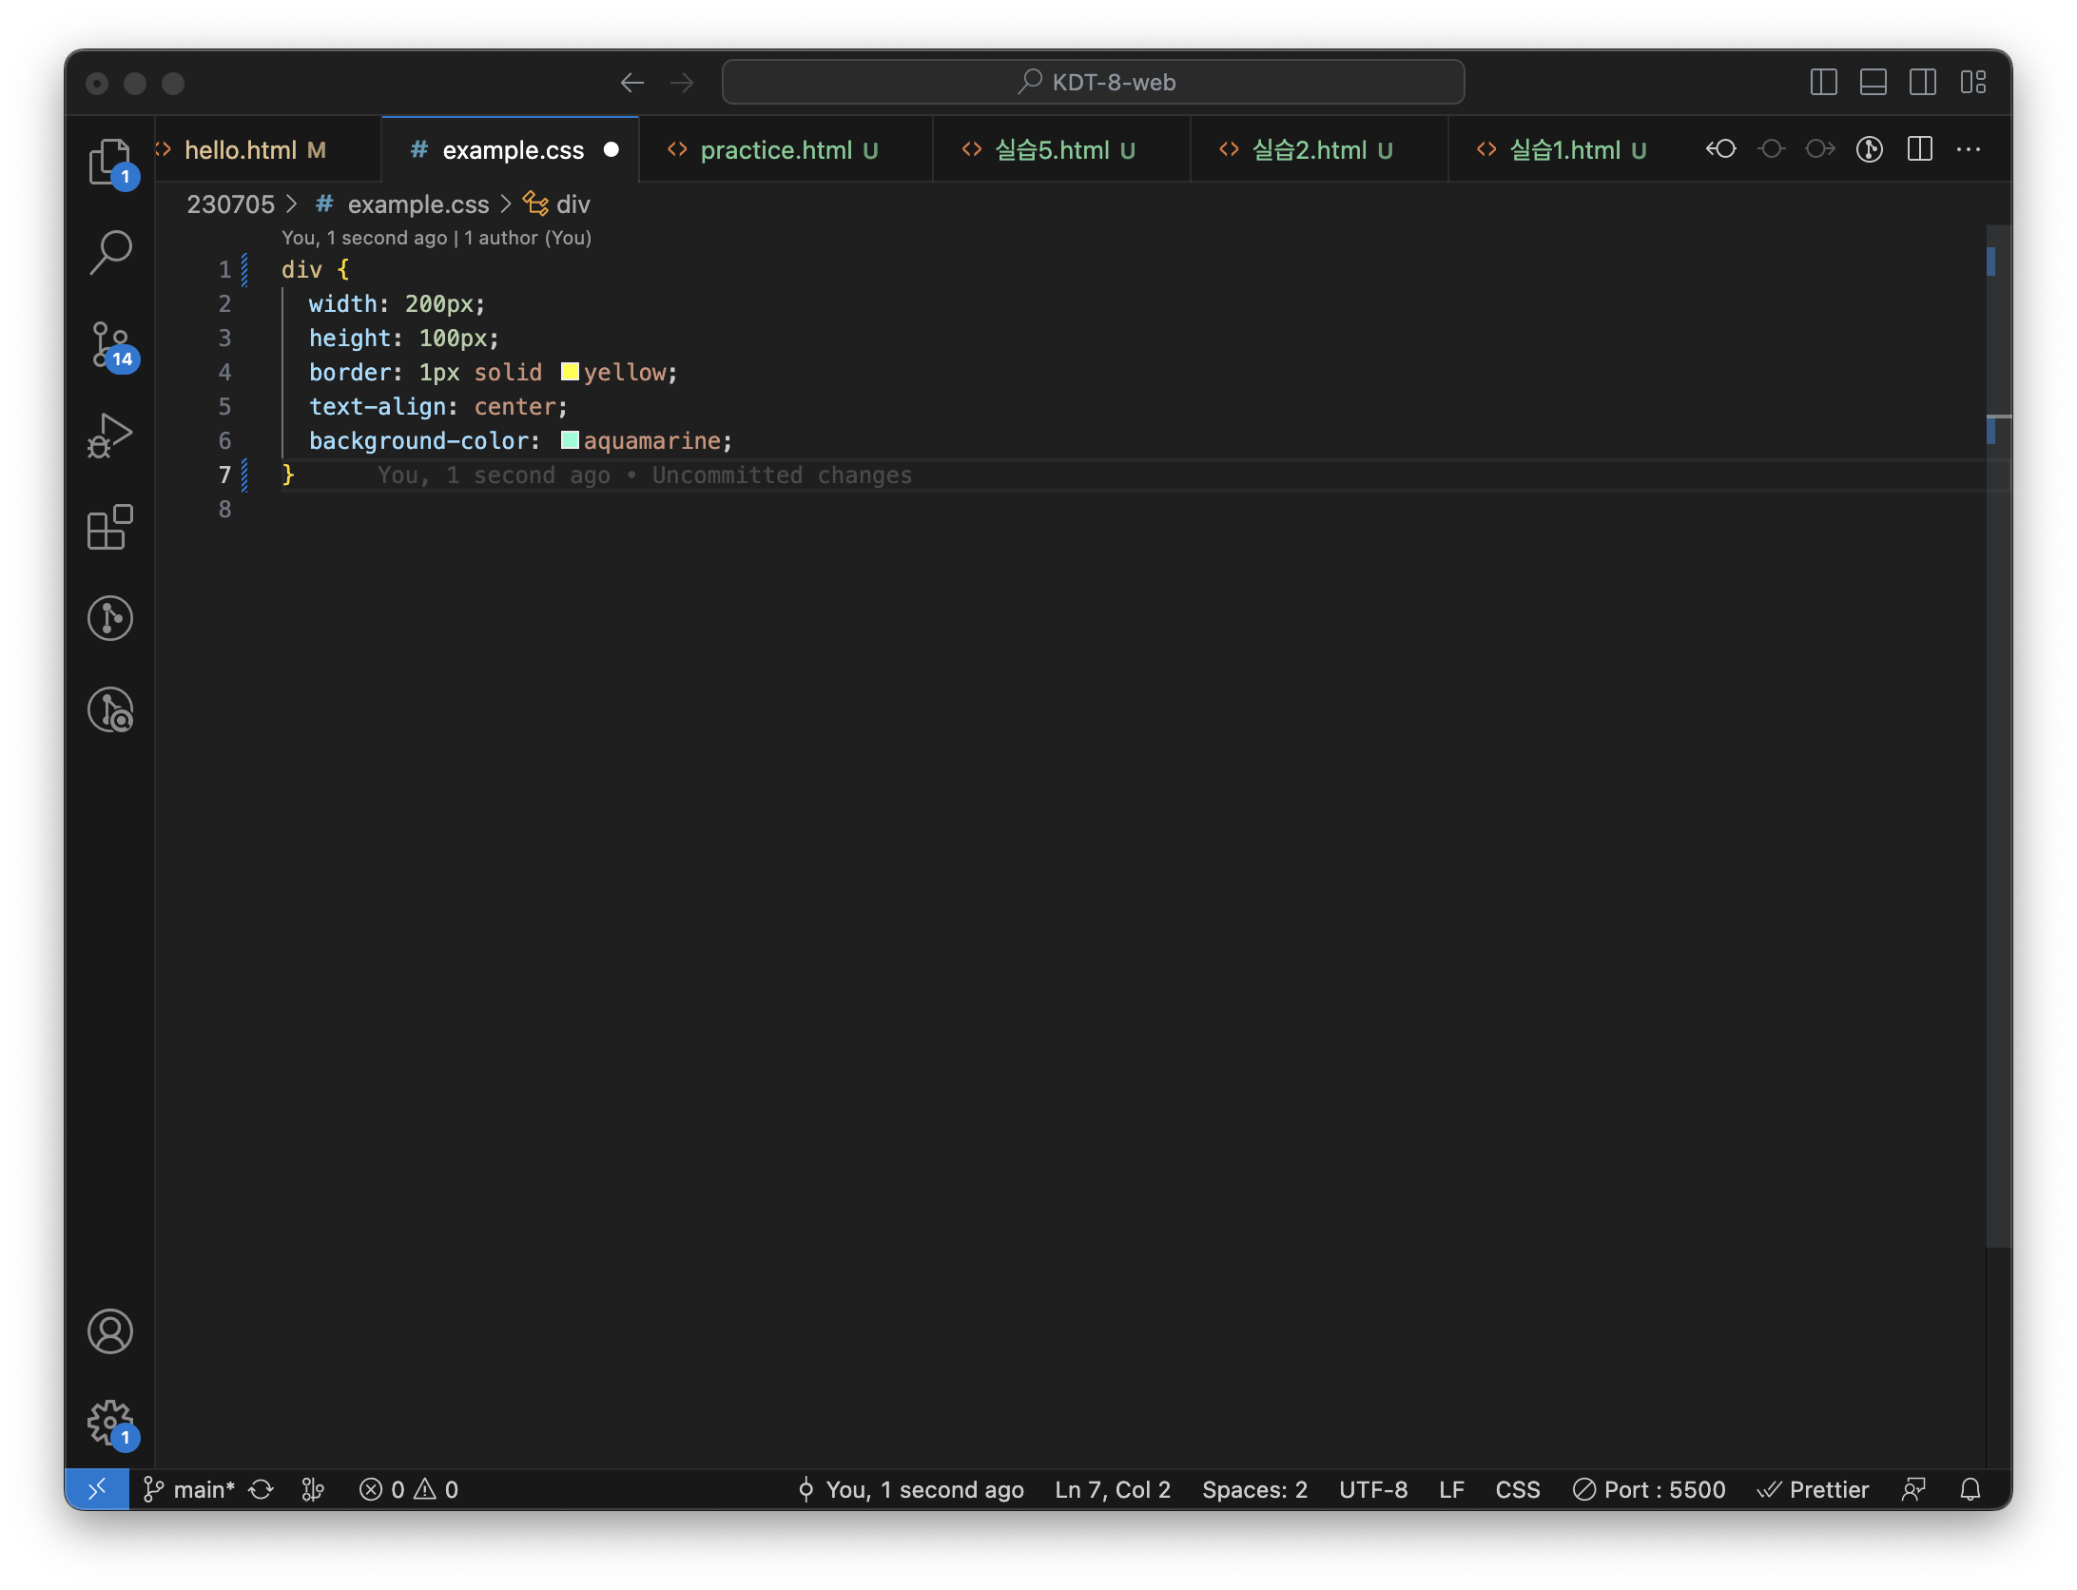This screenshot has width=2077, height=1590.
Task: Open the Run and Debug view
Action: 110,435
